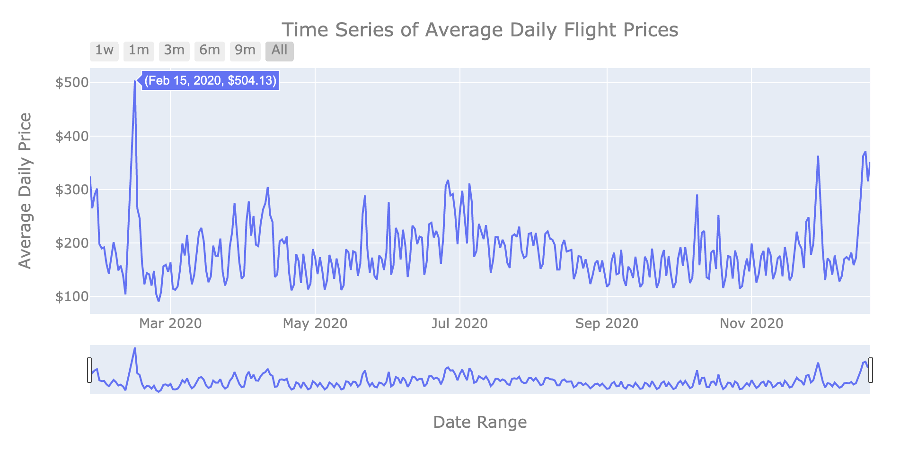This screenshot has height=450, width=900.
Task: Click the chart title text
Action: 480,30
